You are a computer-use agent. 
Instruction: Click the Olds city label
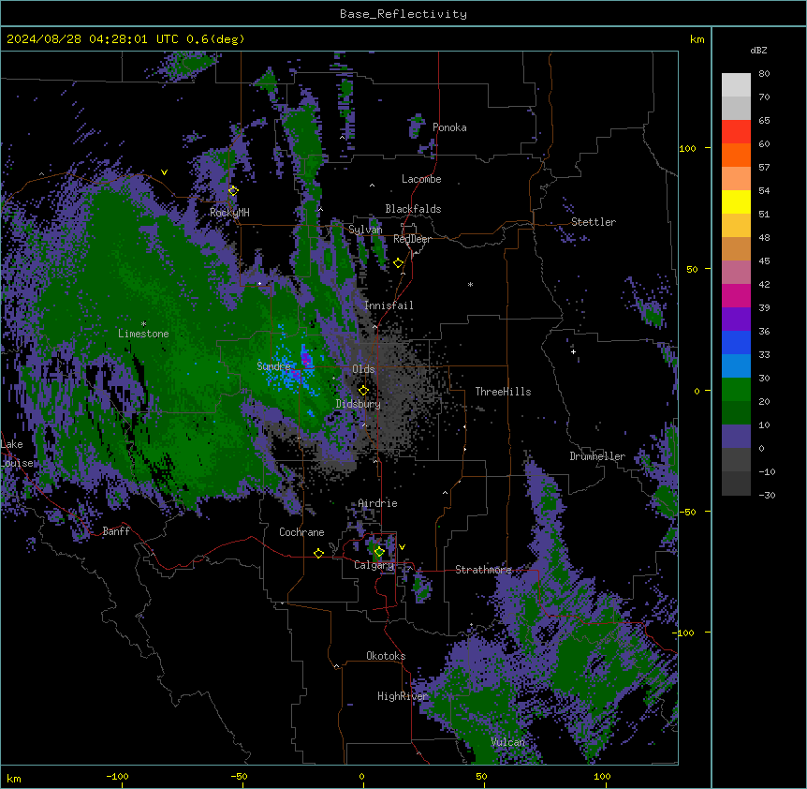pyautogui.click(x=363, y=369)
